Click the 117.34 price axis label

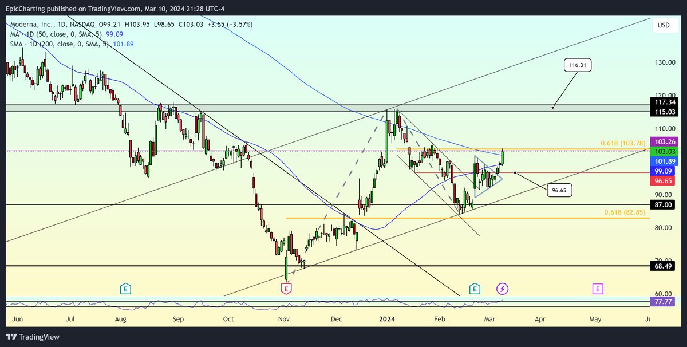664,101
